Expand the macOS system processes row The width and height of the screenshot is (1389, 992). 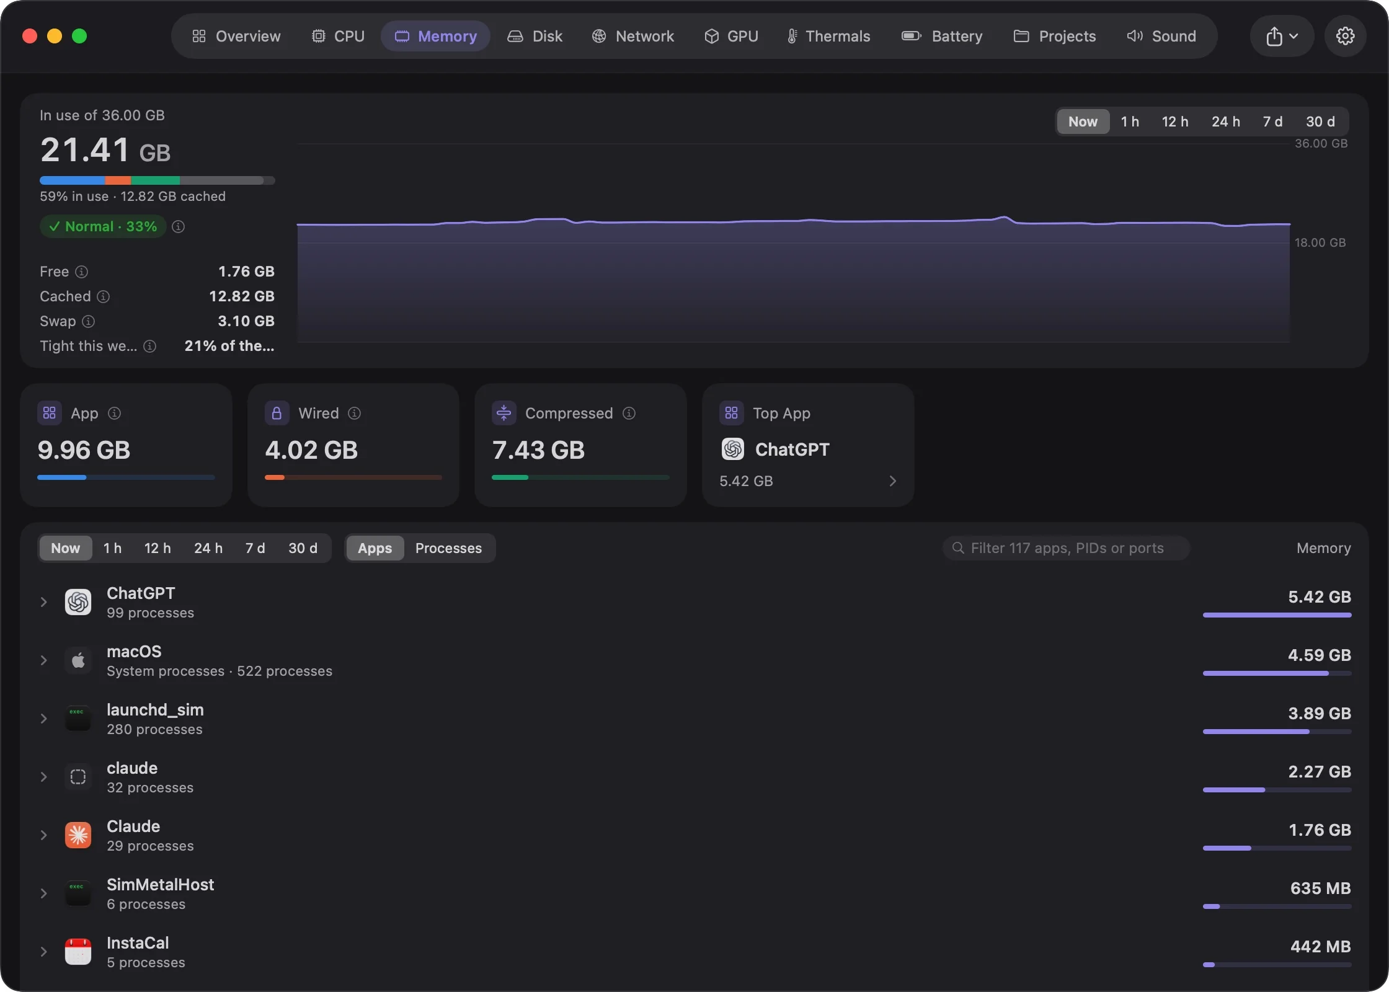tap(43, 660)
